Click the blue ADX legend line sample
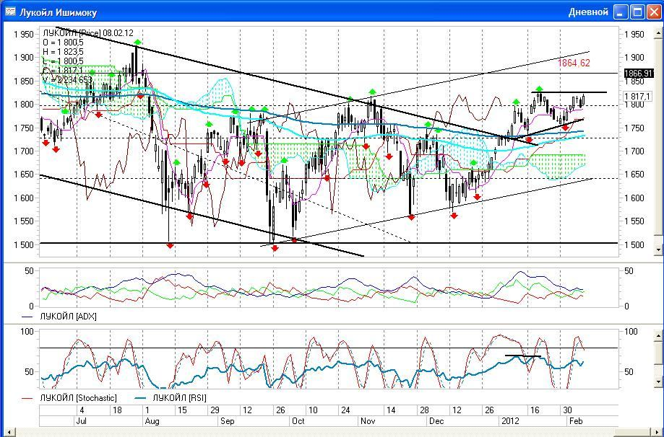 coord(27,317)
